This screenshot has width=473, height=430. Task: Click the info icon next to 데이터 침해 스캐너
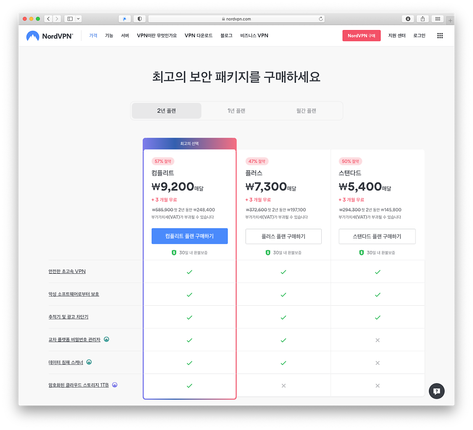click(89, 362)
